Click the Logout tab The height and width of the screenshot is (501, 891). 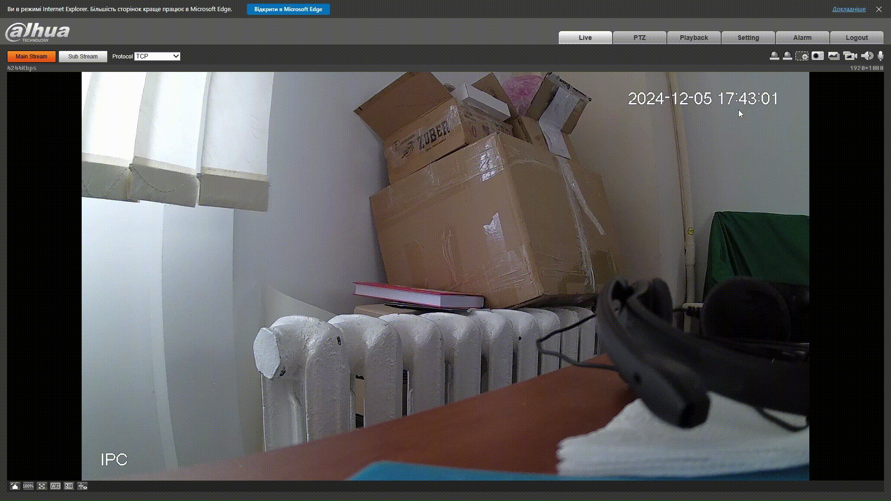(857, 38)
